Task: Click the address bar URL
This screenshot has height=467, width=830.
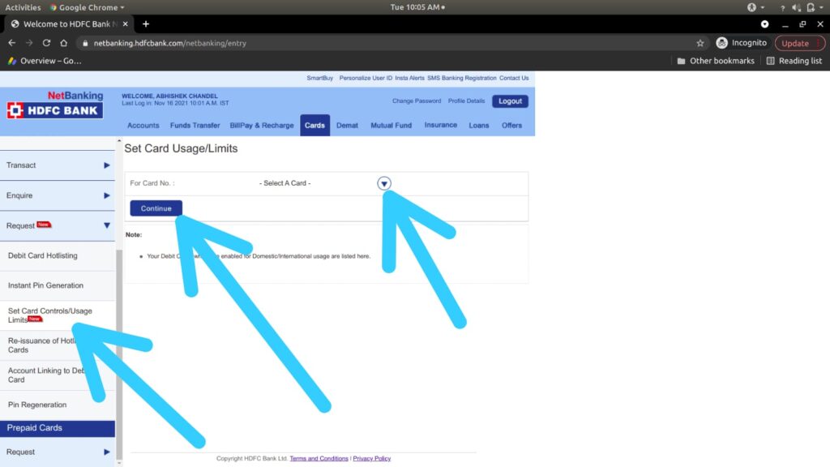Action: [x=170, y=44]
